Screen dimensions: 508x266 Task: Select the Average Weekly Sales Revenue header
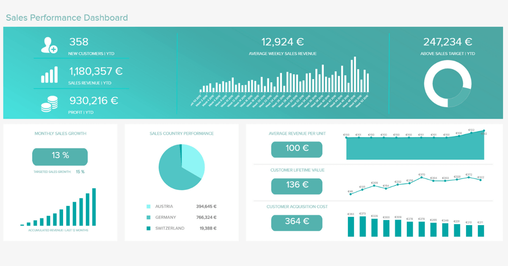coord(284,54)
